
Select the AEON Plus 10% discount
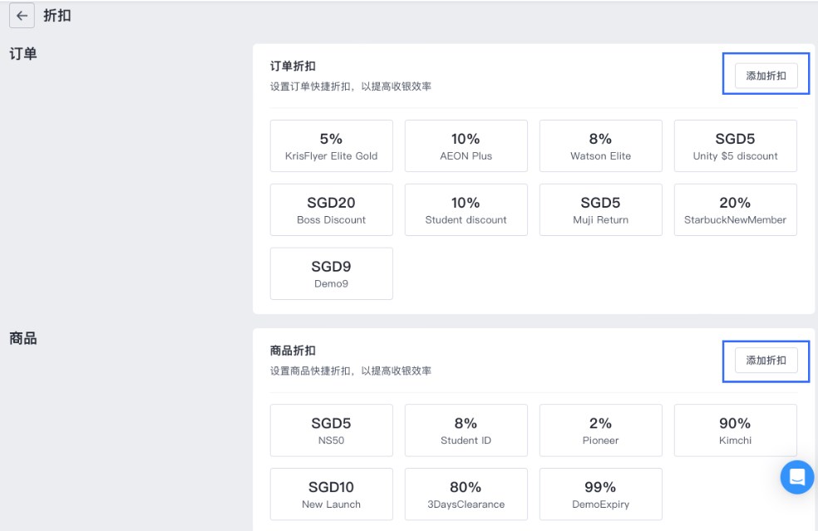[466, 145]
